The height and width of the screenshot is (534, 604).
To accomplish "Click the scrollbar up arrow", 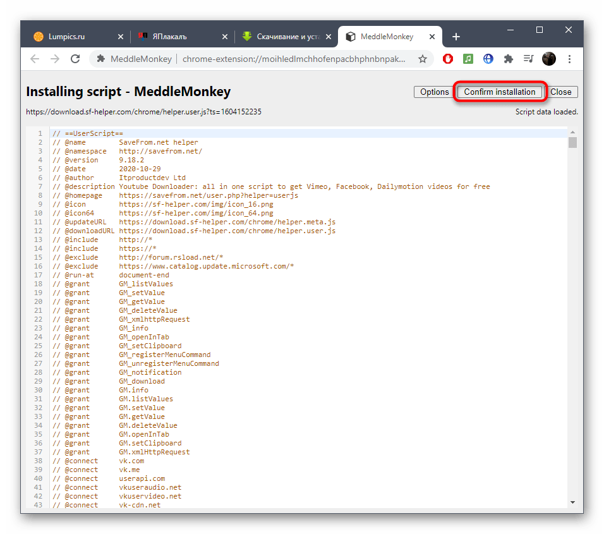I will 572,132.
